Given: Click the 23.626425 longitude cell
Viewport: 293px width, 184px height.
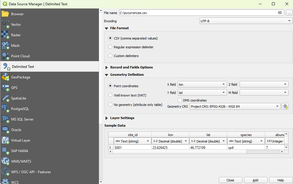Looking at the screenshot, I should tap(170, 147).
